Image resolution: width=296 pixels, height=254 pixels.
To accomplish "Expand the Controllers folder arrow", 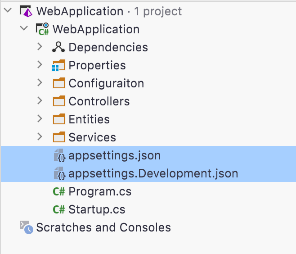I will click(40, 101).
